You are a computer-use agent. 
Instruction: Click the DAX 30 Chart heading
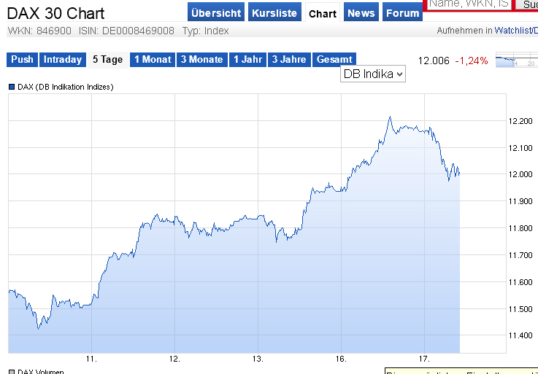pos(55,13)
